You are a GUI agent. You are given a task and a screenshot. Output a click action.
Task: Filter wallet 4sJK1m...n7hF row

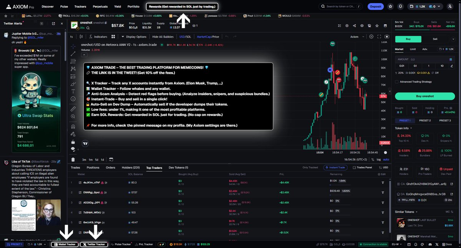tap(383, 183)
